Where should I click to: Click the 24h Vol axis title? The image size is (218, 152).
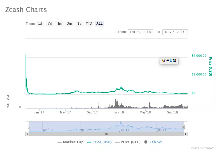click(8, 102)
